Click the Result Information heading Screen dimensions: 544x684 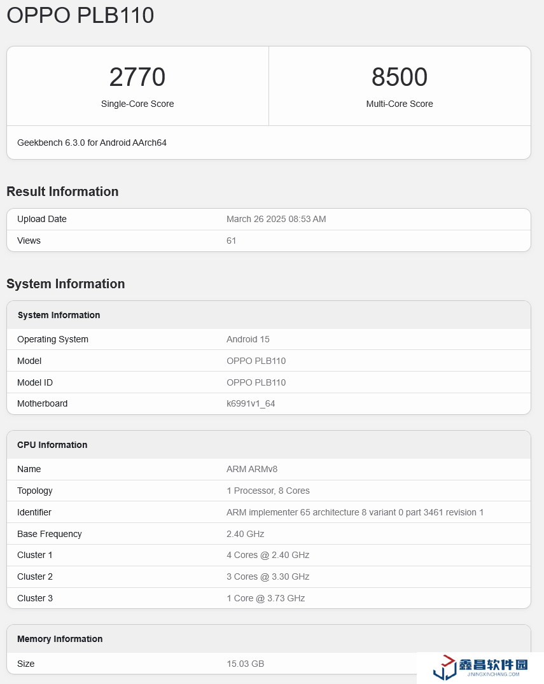[62, 192]
